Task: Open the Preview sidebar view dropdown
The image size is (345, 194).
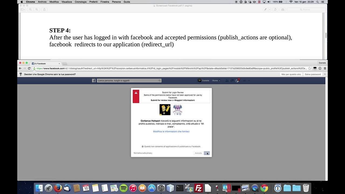Action: coord(23,9)
